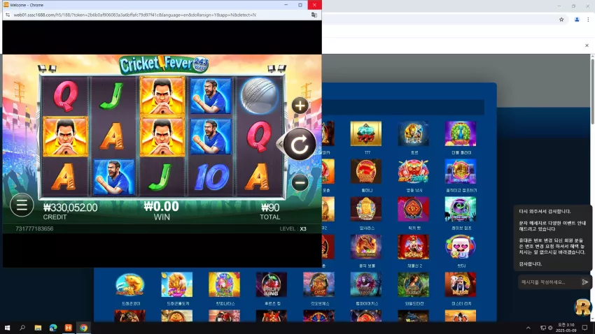Open the translate page icon in address bar
The image size is (595, 334).
[x=314, y=15]
